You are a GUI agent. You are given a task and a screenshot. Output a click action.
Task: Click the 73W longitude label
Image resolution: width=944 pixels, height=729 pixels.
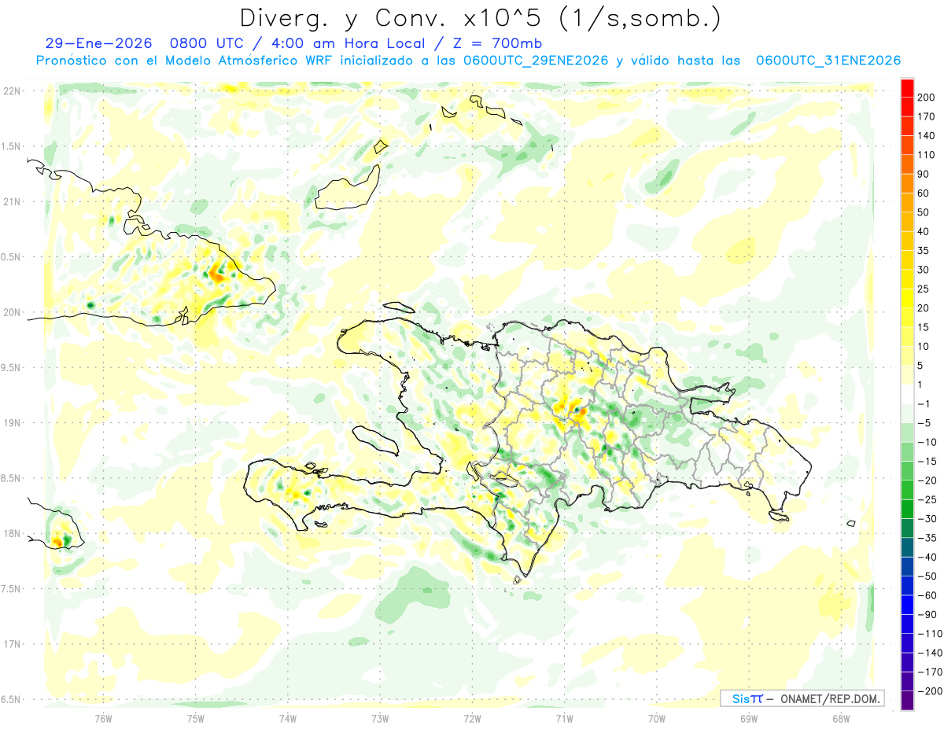tap(380, 718)
